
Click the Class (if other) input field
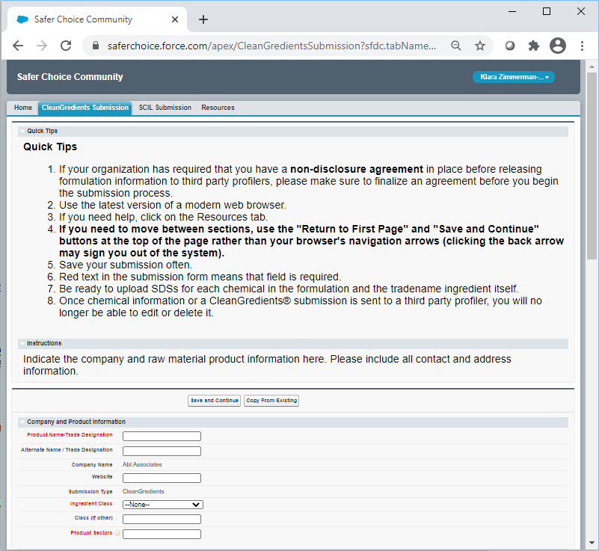click(x=162, y=519)
